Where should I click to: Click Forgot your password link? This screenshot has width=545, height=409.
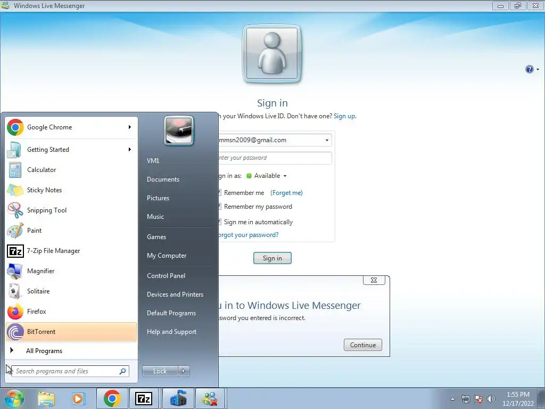(x=248, y=235)
